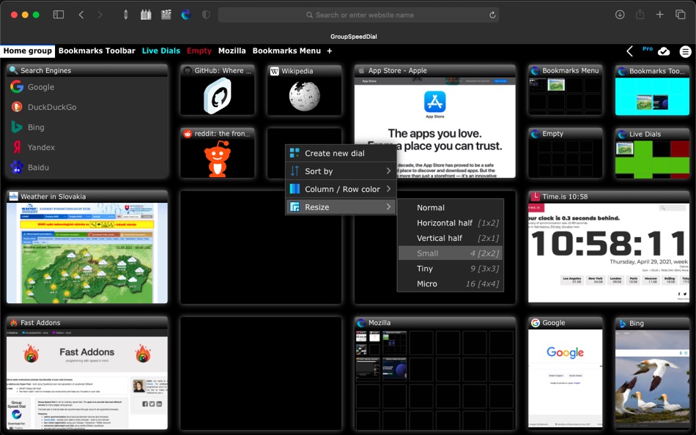This screenshot has width=696, height=435.
Task: Switch to Bookmarks Toolbar tab
Action: [97, 51]
